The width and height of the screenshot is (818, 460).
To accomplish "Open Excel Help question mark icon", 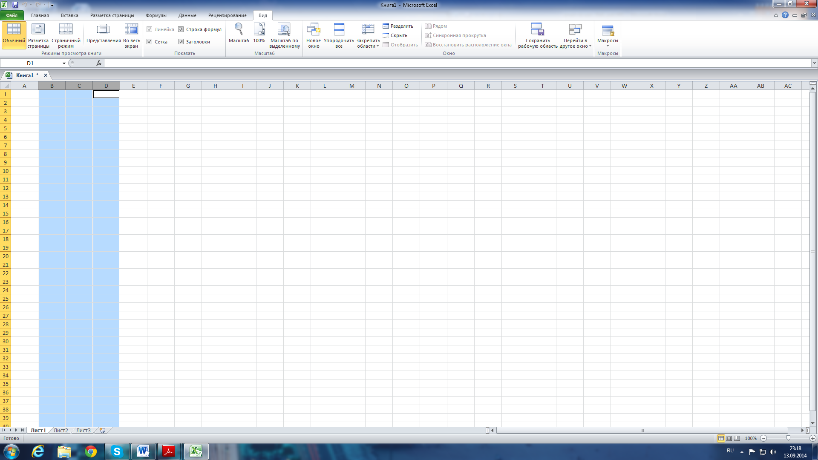I will [x=785, y=15].
